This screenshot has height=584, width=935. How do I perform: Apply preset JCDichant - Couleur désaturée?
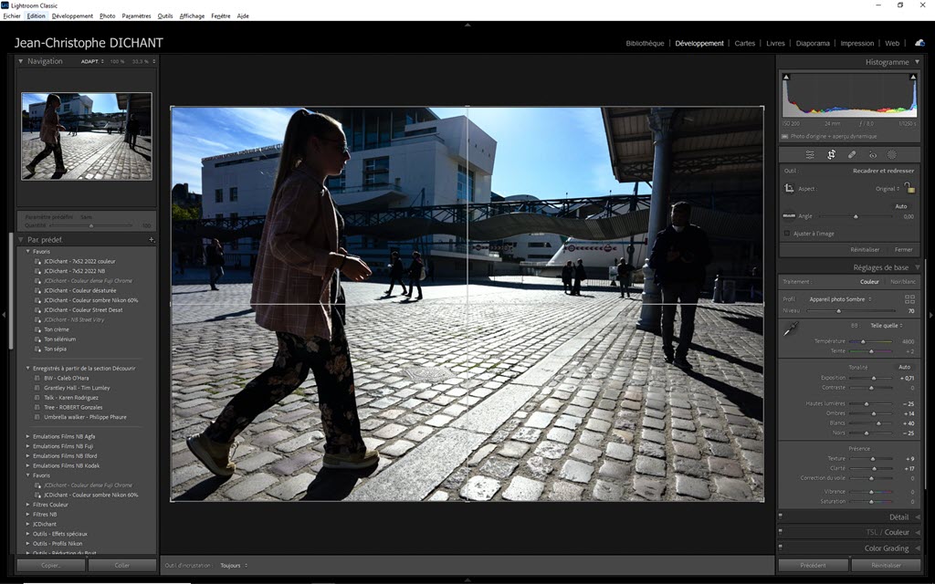click(80, 290)
